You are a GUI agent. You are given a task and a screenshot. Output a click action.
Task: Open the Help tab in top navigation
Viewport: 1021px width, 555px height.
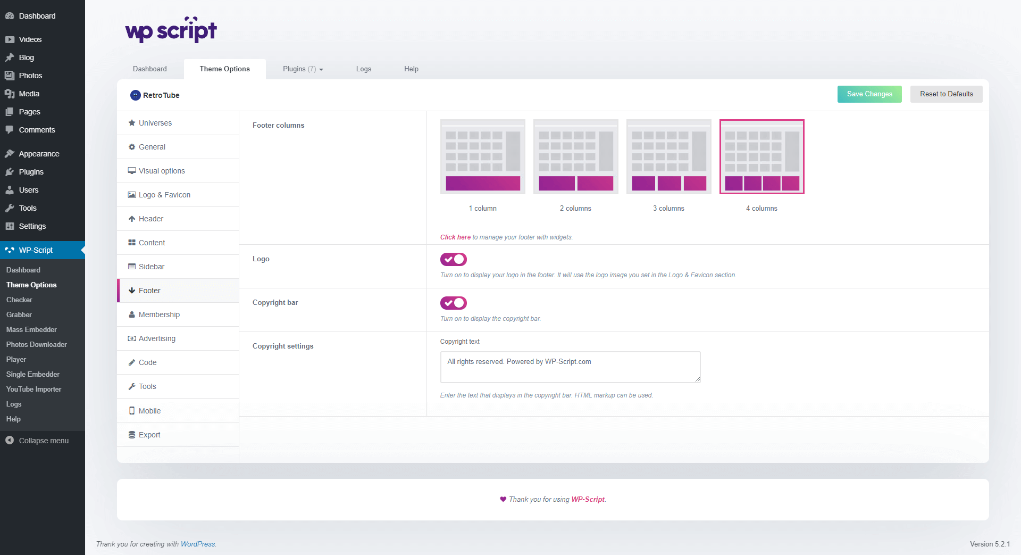tap(411, 69)
